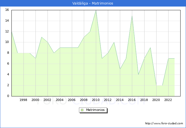Click x-axis label 2012

[x=108, y=100]
